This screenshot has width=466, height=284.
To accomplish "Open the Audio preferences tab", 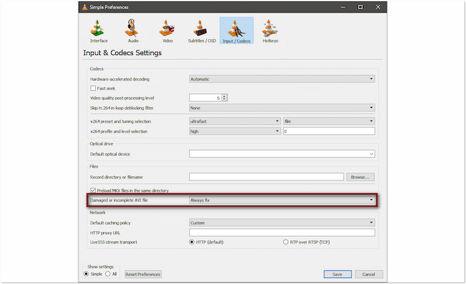I will click(x=133, y=31).
